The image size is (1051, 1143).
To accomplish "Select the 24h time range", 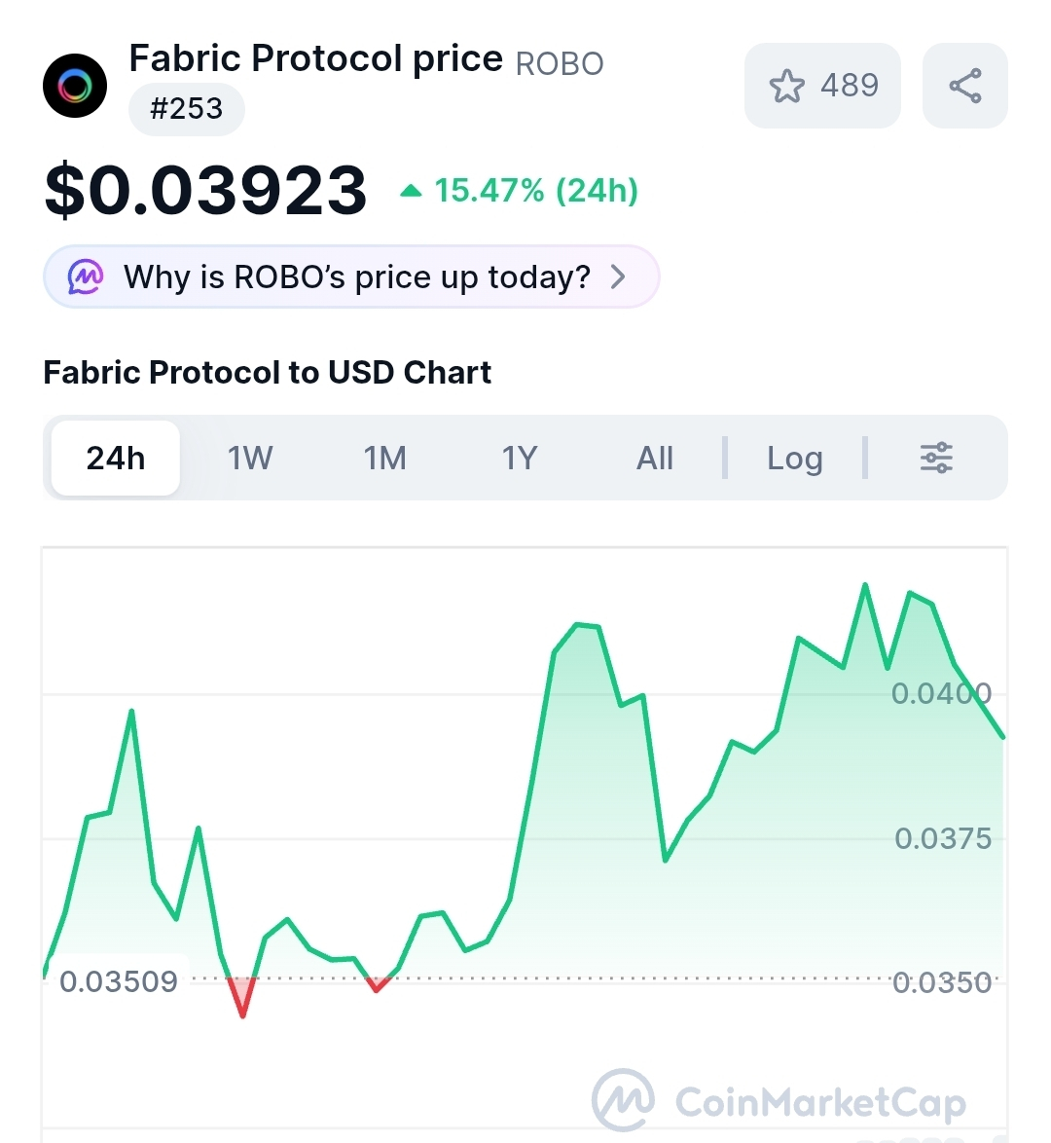I will pos(116,458).
